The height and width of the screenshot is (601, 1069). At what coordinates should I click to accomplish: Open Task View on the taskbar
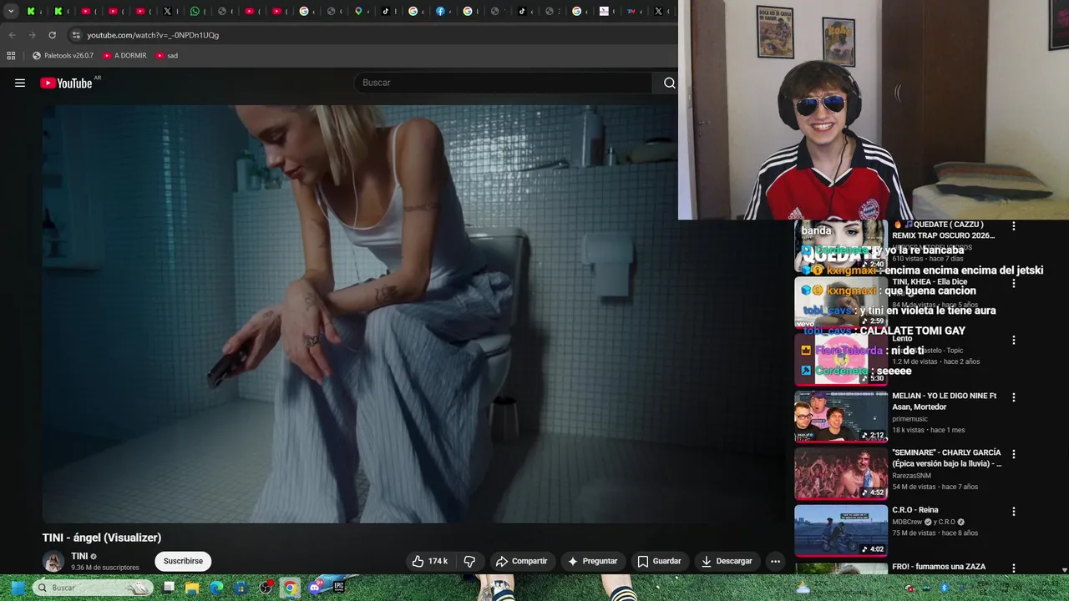169,588
